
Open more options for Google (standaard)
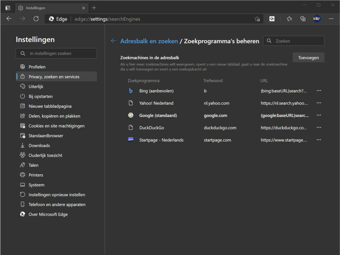(319, 115)
